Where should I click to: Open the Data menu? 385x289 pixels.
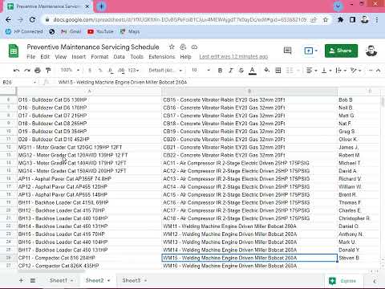pyautogui.click(x=120, y=57)
